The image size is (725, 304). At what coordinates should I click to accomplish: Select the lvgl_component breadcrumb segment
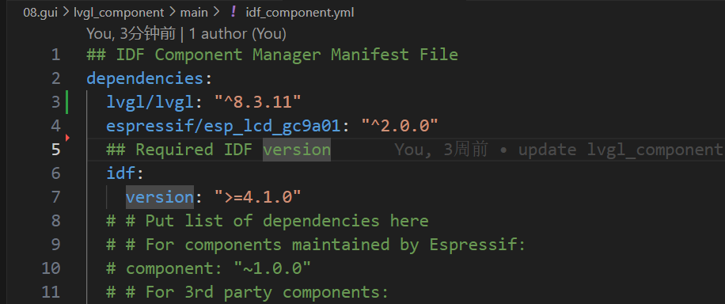click(x=119, y=13)
